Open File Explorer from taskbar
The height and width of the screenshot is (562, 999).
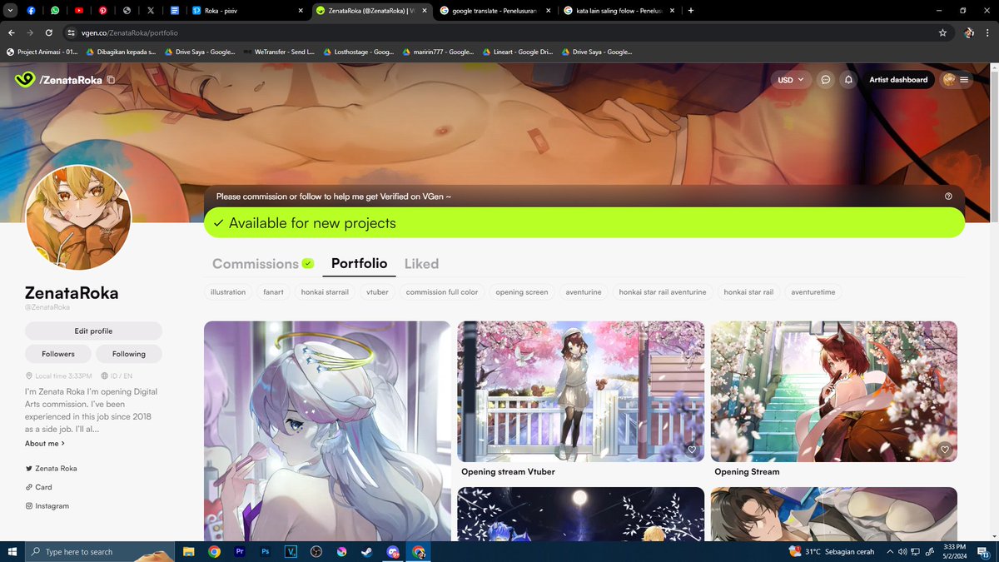[189, 551]
